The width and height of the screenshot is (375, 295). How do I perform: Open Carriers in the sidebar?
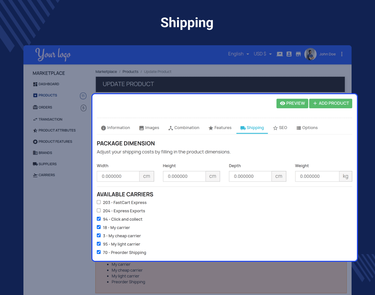coord(47,175)
